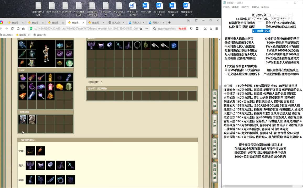Click the chain necklace item in inventory
303x188 pixels.
tap(137, 45)
